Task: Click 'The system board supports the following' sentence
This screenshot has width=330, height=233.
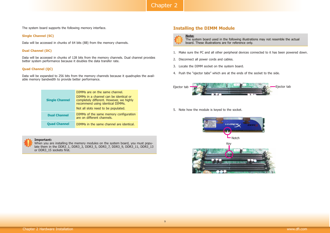Action: 64,28
